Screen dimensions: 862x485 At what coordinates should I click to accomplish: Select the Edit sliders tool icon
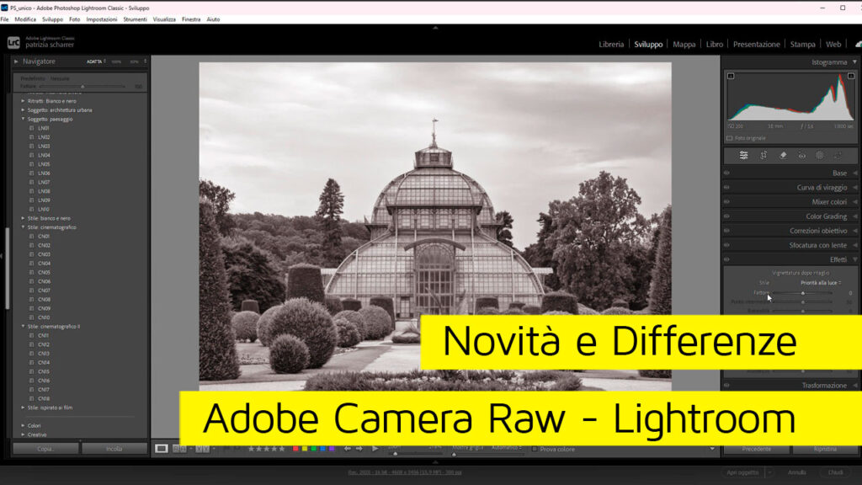[x=743, y=156]
